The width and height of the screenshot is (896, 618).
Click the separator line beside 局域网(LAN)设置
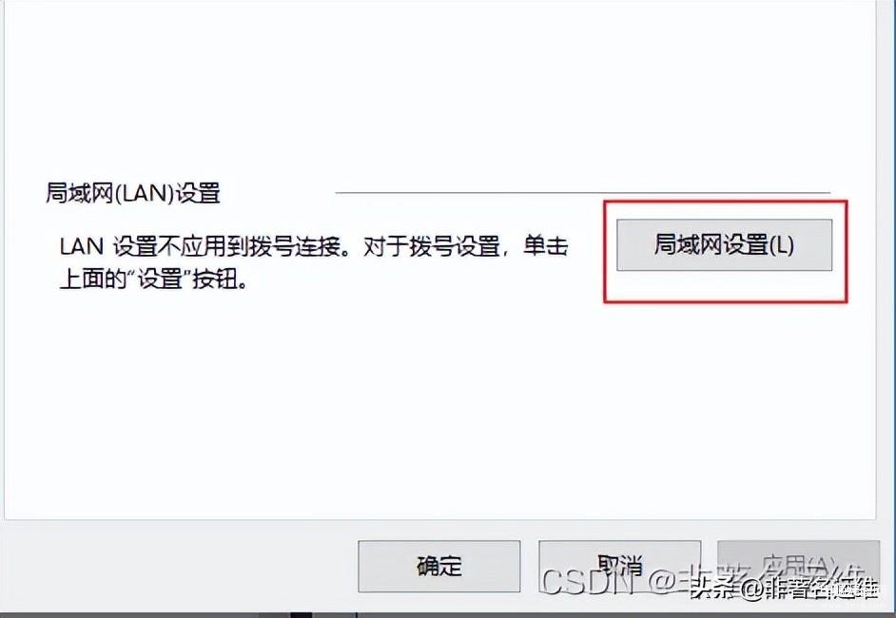[x=583, y=193]
